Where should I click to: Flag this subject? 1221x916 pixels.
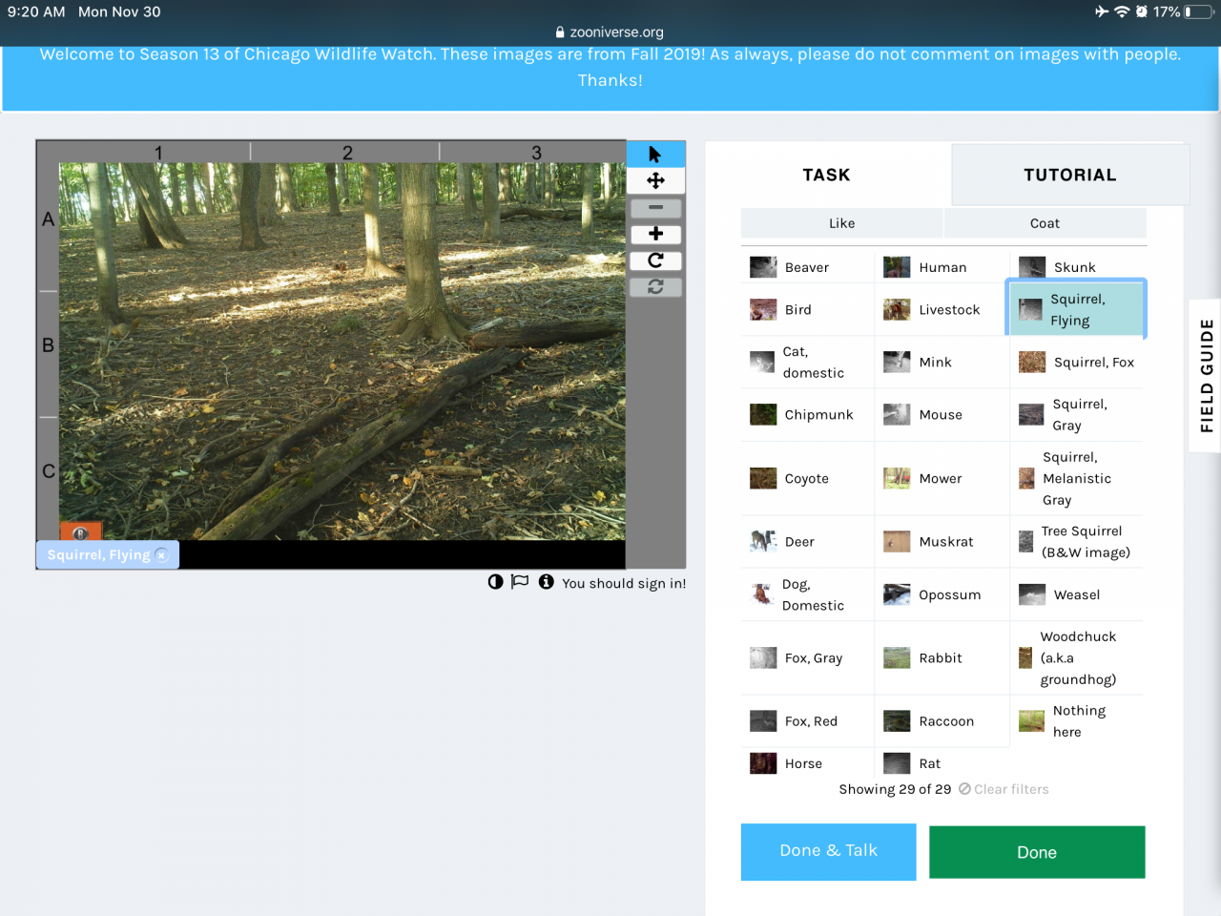click(x=520, y=582)
